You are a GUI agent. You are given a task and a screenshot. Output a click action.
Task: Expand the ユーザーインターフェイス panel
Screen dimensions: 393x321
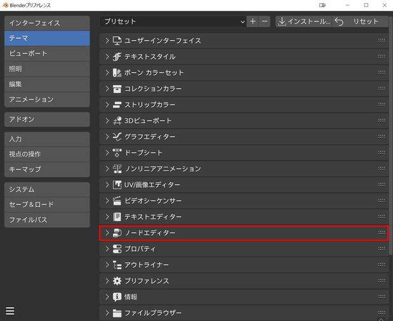(107, 41)
